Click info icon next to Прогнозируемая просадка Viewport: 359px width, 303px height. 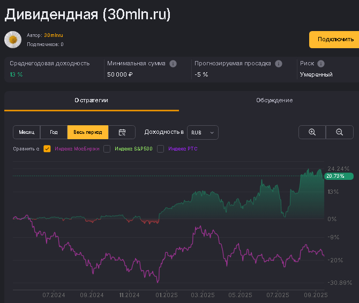click(x=279, y=64)
